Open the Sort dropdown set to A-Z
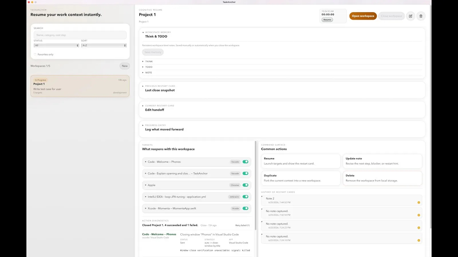Screen dimensions: 458x257 [104, 45]
